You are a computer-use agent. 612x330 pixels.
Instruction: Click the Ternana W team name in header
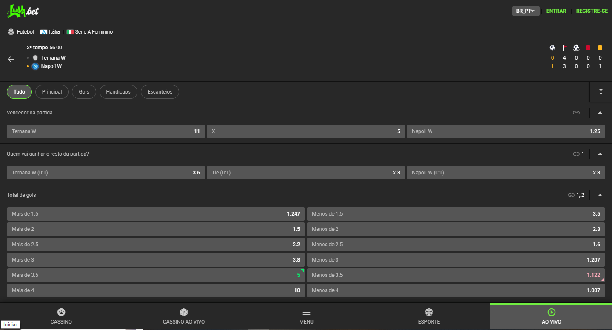click(x=53, y=58)
